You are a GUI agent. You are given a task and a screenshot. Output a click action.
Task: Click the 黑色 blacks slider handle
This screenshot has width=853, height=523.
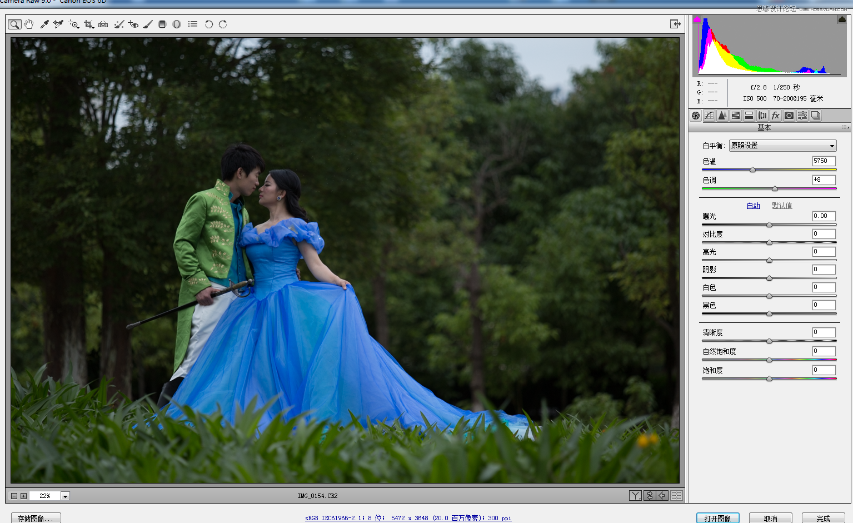tap(769, 313)
